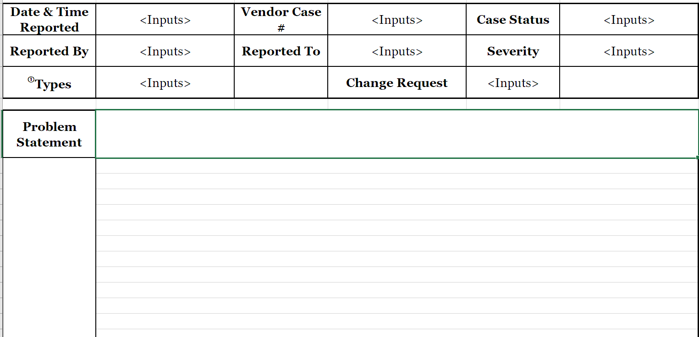The width and height of the screenshot is (699, 337).
Task: Select the Reported To header cell
Action: (x=281, y=51)
